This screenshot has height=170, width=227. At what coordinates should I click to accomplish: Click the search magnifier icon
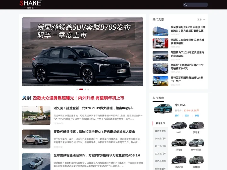coord(185,5)
